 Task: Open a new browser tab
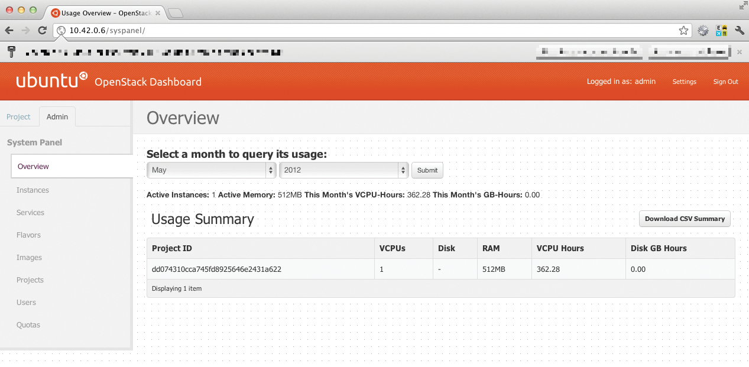pyautogui.click(x=176, y=12)
